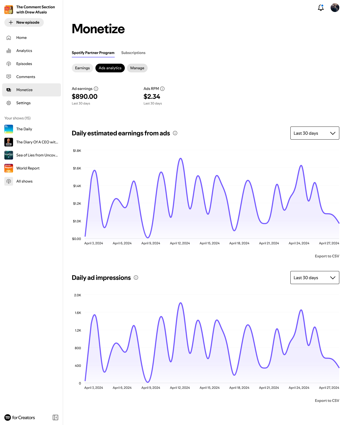This screenshot has height=425, width=348.
Task: Select The Diary Of A CEO show name
Action: [x=37, y=142]
